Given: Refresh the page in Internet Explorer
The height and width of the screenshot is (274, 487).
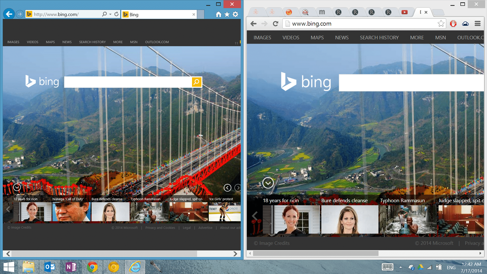Looking at the screenshot, I should (x=116, y=14).
